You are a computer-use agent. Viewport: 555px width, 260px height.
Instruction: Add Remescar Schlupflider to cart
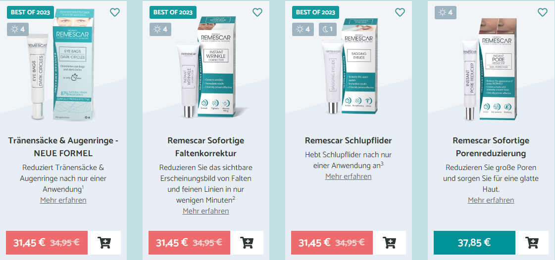pos(389,243)
